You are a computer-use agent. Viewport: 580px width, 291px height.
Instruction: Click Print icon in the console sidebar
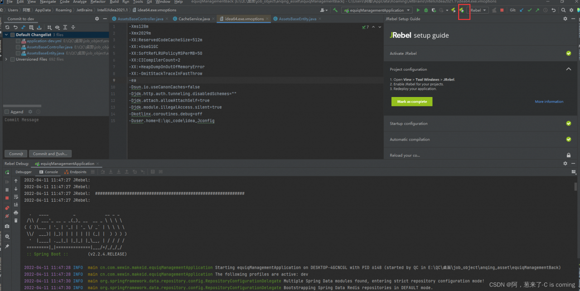16,213
